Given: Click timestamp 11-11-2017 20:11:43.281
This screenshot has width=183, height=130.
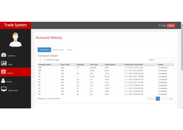Looking at the screenshot, I should pyautogui.click(x=134, y=82).
